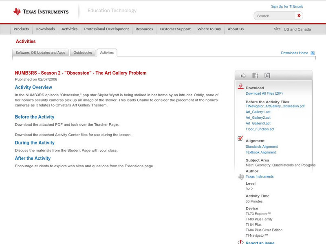The image size is (326, 244).
Task: Click the NUMB3RS Art Gallery Problem title
Action: tap(81, 73)
